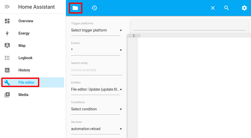Open the Energy page

(33, 33)
